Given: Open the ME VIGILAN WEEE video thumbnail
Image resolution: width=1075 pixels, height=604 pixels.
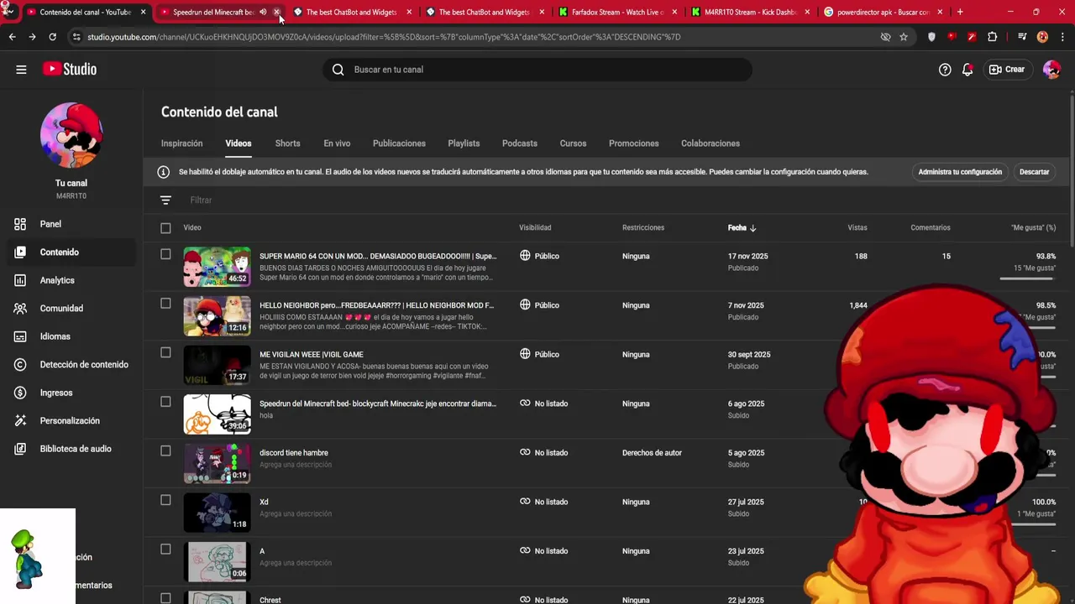Looking at the screenshot, I should click(217, 364).
